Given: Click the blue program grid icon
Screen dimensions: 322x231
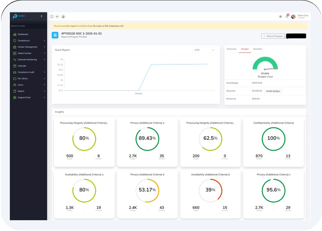Looking at the screenshot, I should [55, 35].
